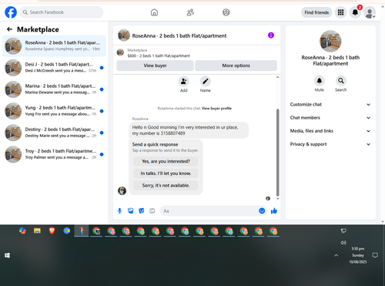Click the "$800 - 2 beds 1 bath Flat/apartment" listing text
385x286 pixels.
pyautogui.click(x=159, y=56)
